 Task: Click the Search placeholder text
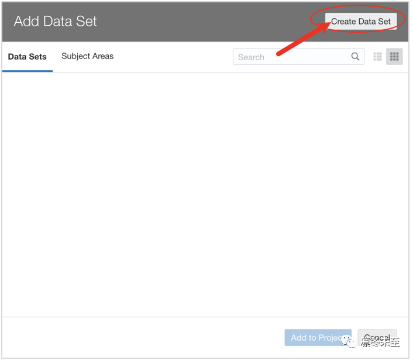click(251, 57)
